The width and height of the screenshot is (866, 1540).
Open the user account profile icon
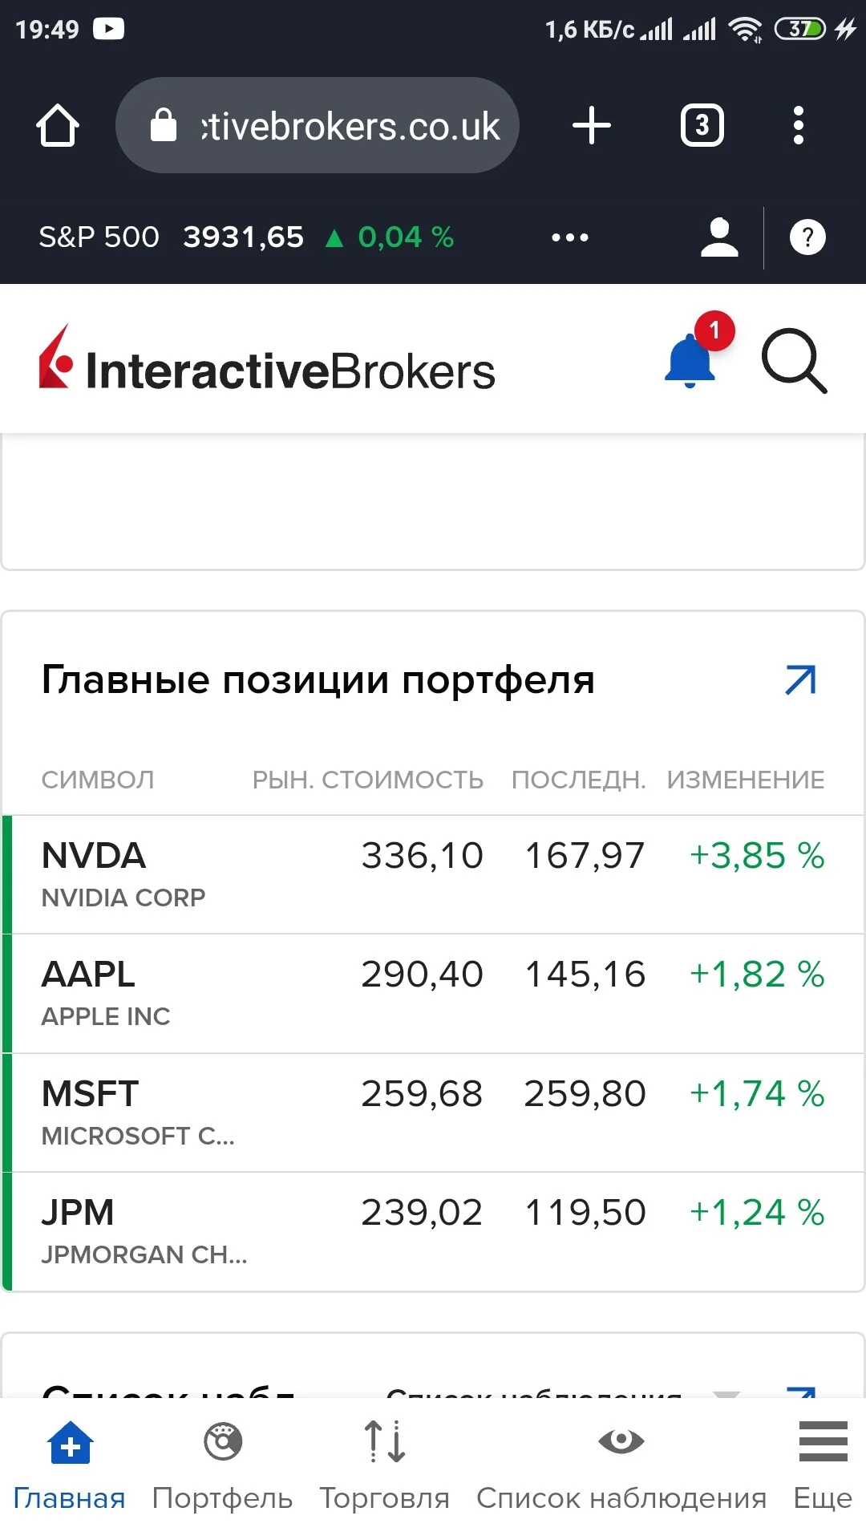(719, 237)
